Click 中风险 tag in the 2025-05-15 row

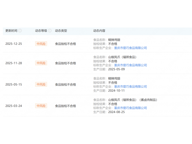coord(41,84)
